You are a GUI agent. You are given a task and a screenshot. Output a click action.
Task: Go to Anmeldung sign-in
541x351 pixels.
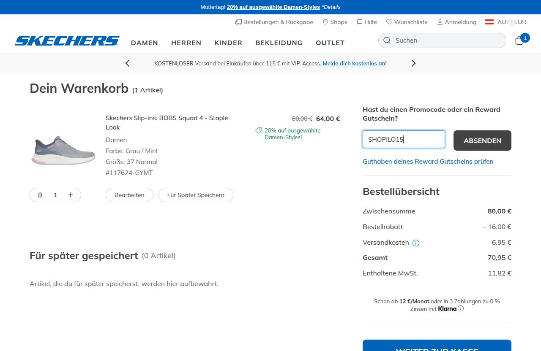coord(456,22)
